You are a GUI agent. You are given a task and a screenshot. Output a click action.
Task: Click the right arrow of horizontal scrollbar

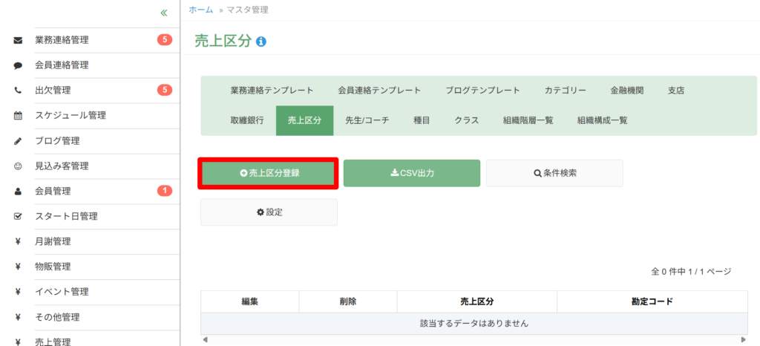tap(744, 340)
